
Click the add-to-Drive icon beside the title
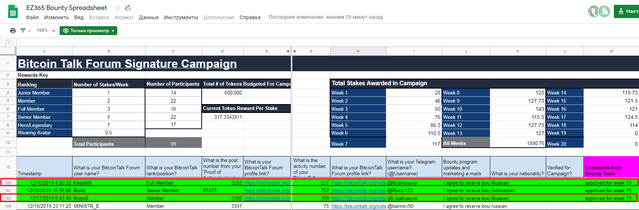tap(128, 8)
